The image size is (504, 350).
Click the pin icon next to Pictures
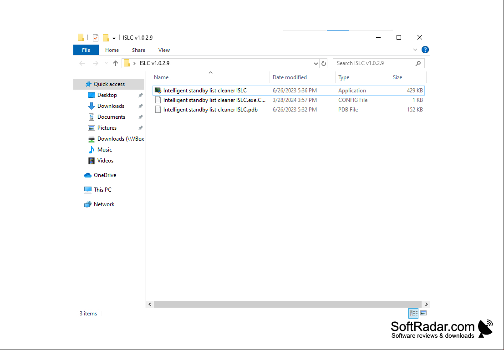pyautogui.click(x=141, y=128)
